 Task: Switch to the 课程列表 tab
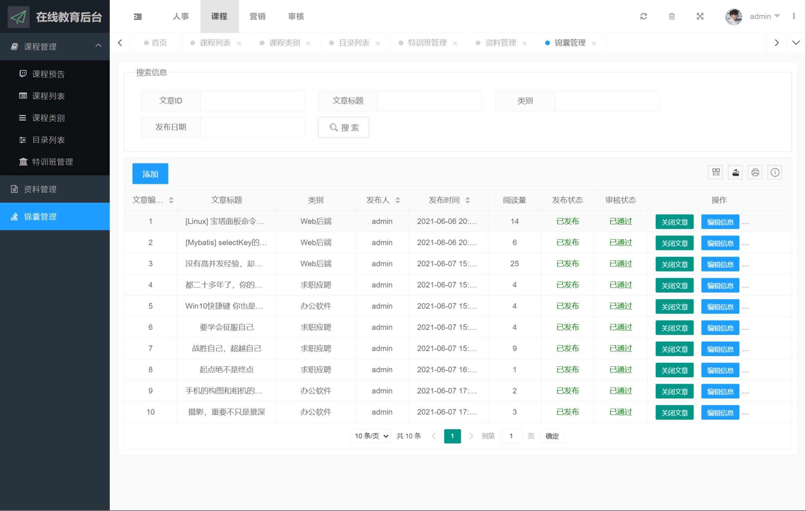pos(215,43)
